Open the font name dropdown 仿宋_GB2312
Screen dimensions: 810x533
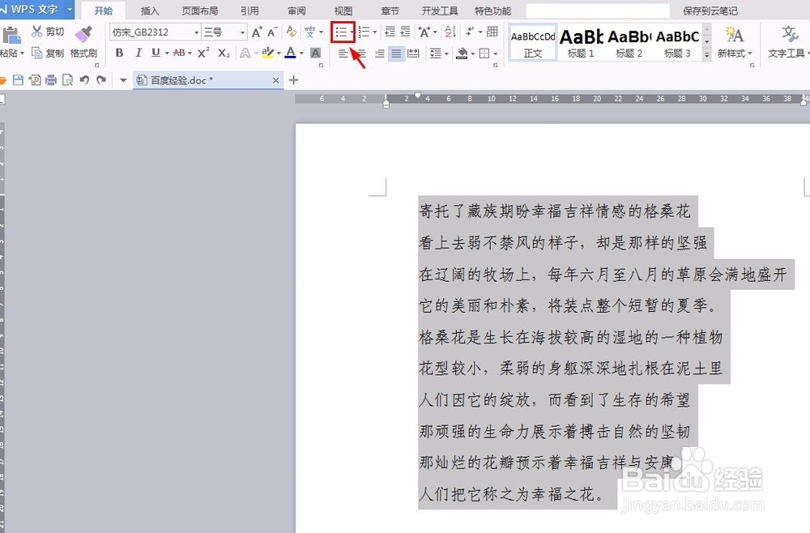click(196, 31)
